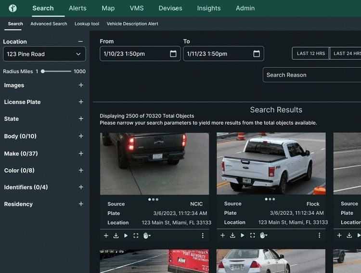Open fullscreen view for the white Ford truck

tap(252, 235)
